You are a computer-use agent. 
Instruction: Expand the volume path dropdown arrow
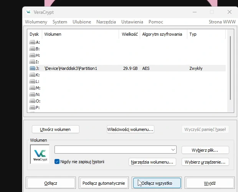tap(173, 150)
